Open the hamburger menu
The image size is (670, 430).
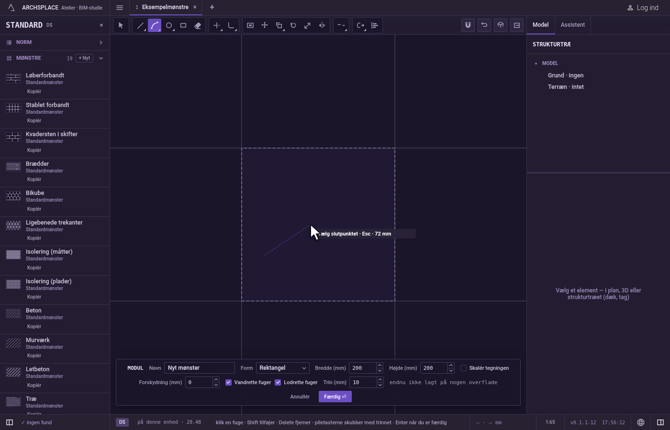tap(120, 8)
